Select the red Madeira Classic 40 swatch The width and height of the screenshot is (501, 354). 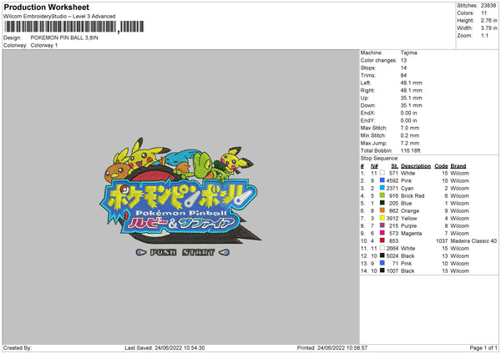point(382,240)
